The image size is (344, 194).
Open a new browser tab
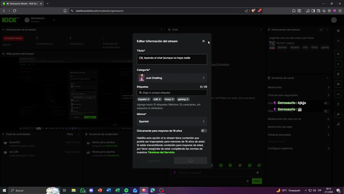point(48,4)
